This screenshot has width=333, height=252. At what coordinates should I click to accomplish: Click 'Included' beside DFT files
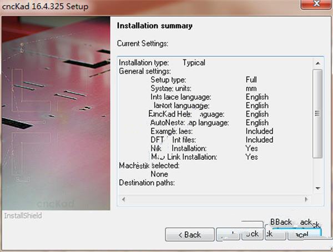(259, 140)
